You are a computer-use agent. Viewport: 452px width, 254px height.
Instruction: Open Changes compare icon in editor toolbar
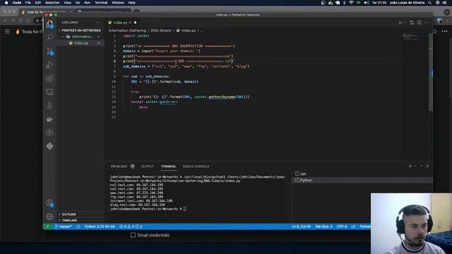pos(412,23)
